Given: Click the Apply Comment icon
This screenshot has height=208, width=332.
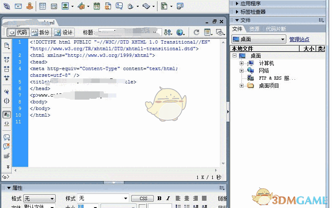Looking at the screenshot, I should point(7,137).
